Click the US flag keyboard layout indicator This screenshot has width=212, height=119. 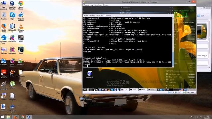click(181, 90)
